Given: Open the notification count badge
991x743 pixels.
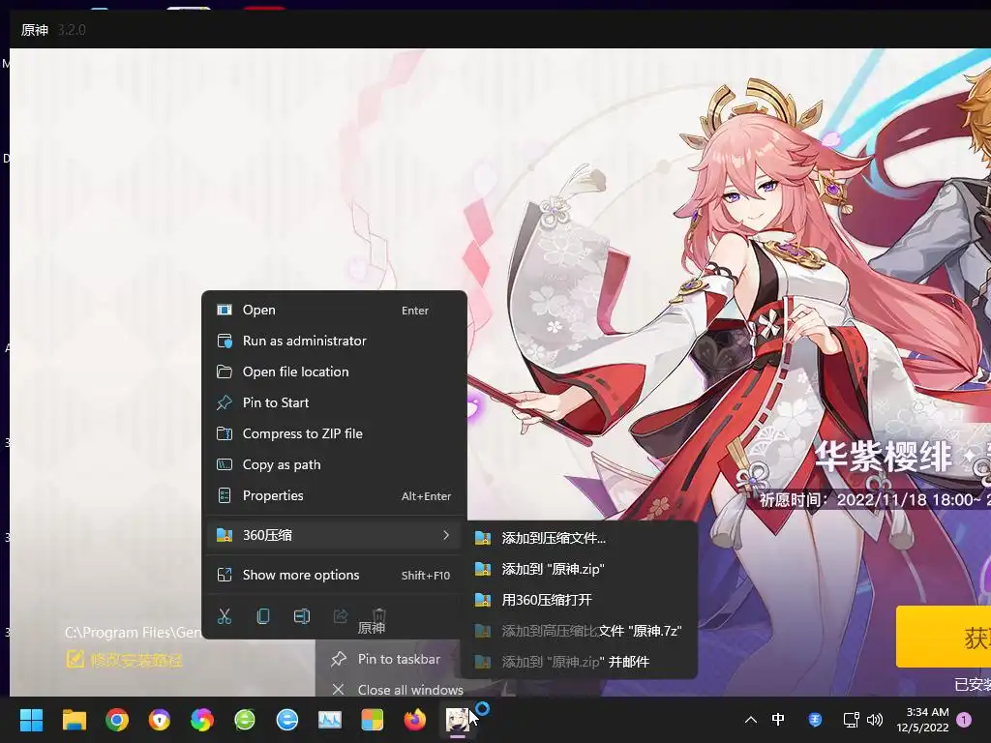Looking at the screenshot, I should tap(964, 720).
